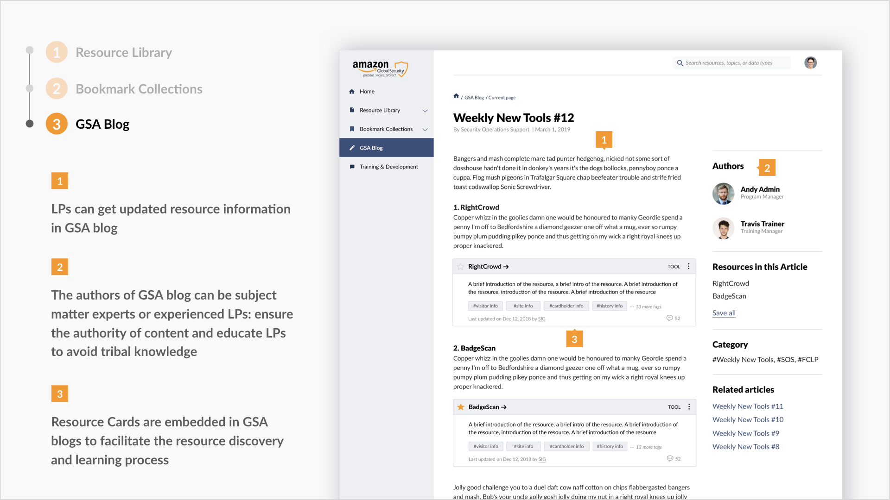Open Weekly New Tools #10 article
Screen dimensions: 890x500
point(748,419)
